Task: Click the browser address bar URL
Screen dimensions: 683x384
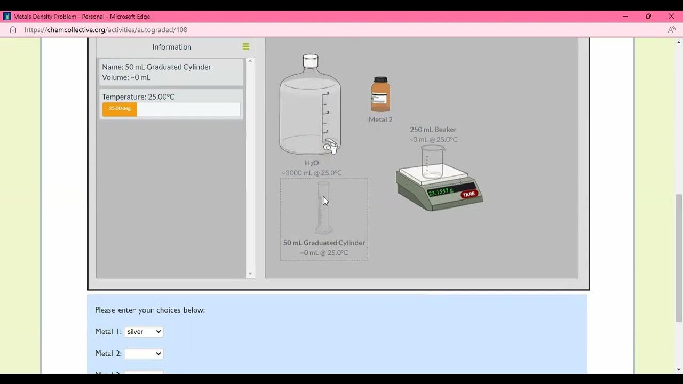Action: (106, 30)
